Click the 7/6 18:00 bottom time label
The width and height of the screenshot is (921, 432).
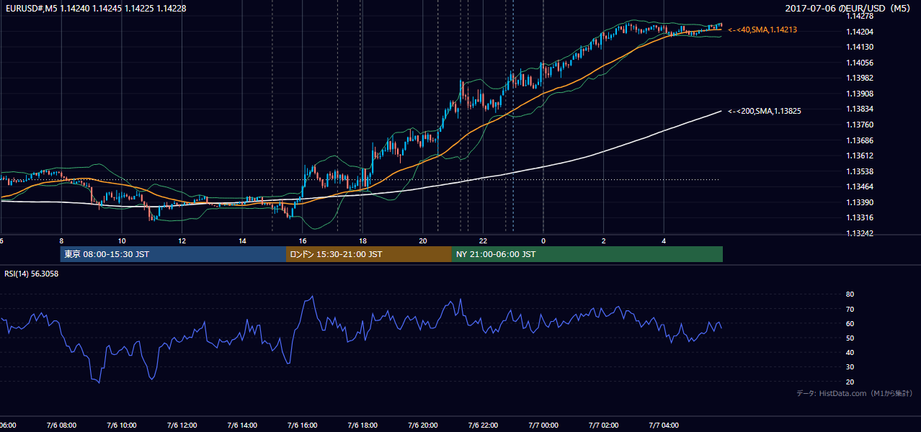362,425
